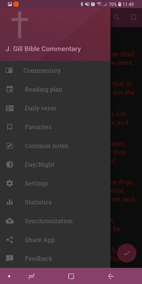Screen dimensions: 142x284
Task: Tap the search magnifier in top bar
Action: [117, 17]
